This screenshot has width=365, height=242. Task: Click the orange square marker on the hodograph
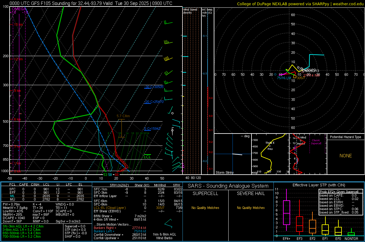pyautogui.click(x=295, y=77)
